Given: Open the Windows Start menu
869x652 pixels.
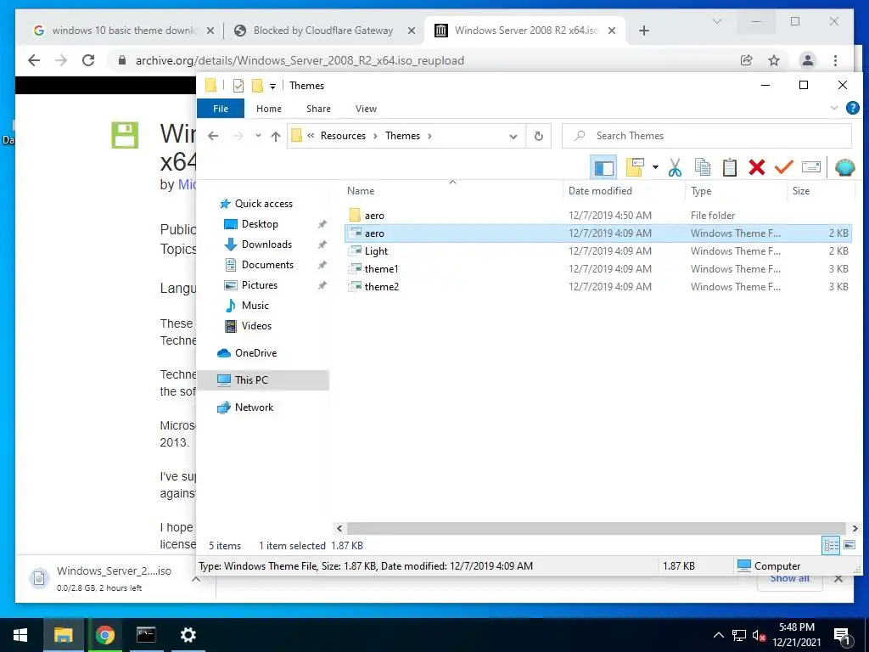Looking at the screenshot, I should click(x=20, y=635).
